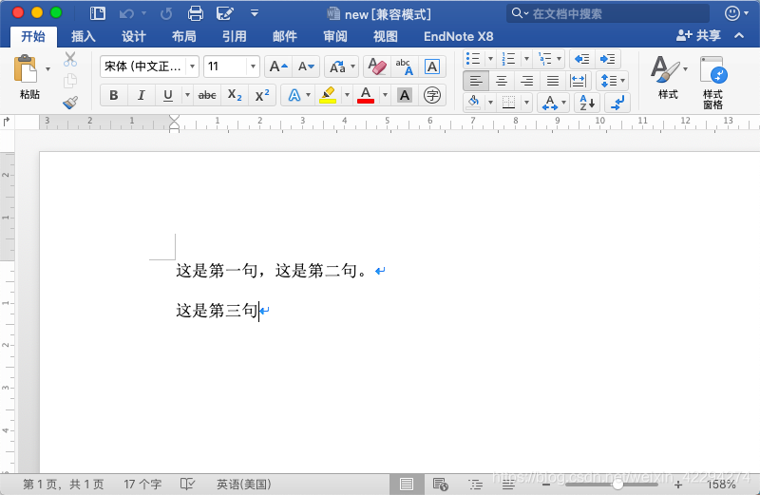
Task: Clear all formatting with eraser icon
Action: point(376,67)
